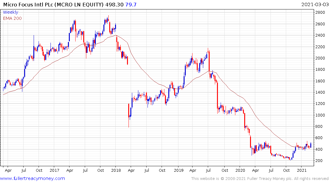Open the www.fullertreacymoney.com link
Viewport: 329px width, 183px height.
(32, 178)
